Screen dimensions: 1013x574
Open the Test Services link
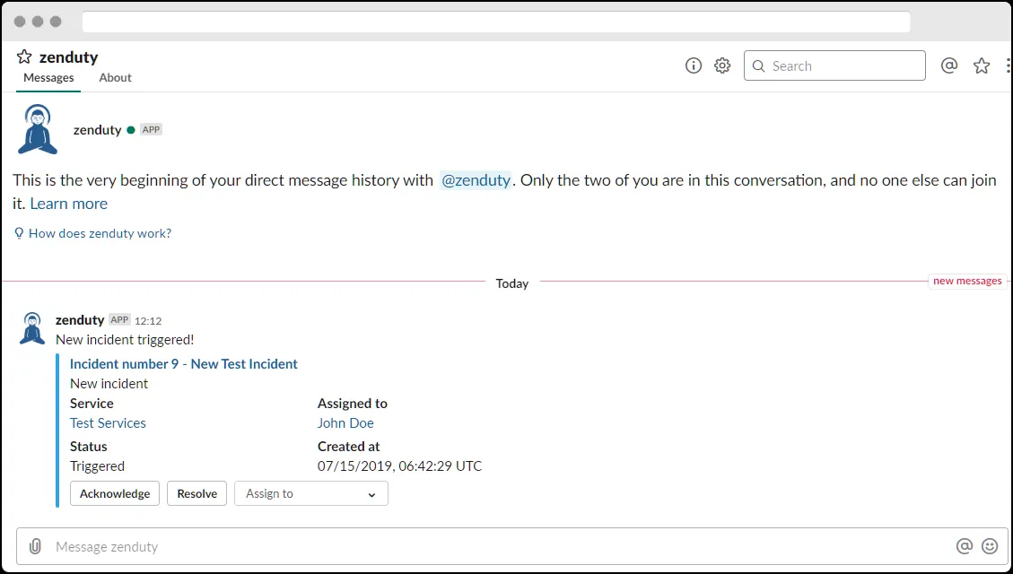tap(108, 423)
